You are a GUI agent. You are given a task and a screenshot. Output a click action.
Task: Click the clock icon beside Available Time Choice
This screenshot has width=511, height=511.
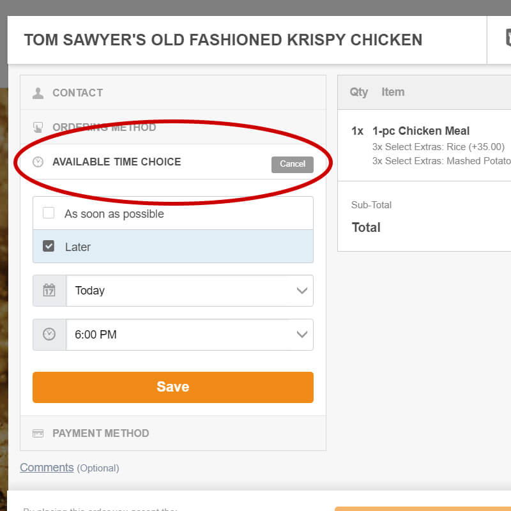pyautogui.click(x=38, y=162)
